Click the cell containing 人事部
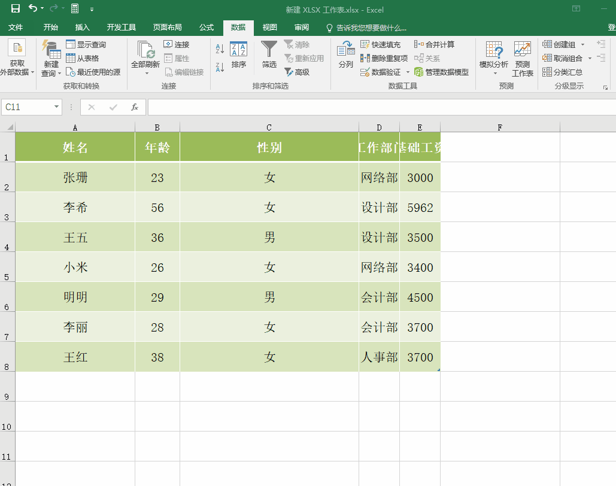616x486 pixels. coord(379,357)
